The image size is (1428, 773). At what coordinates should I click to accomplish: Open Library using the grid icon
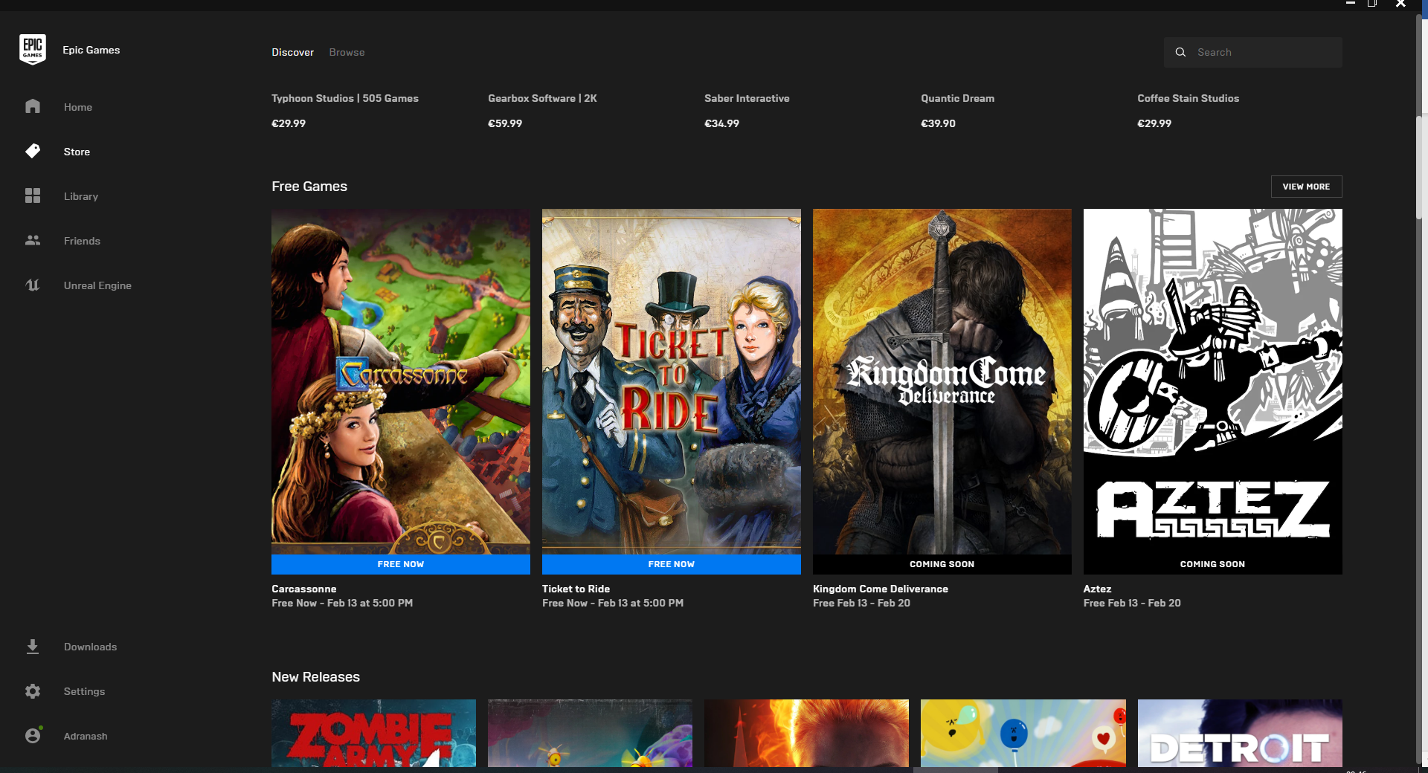pyautogui.click(x=33, y=195)
